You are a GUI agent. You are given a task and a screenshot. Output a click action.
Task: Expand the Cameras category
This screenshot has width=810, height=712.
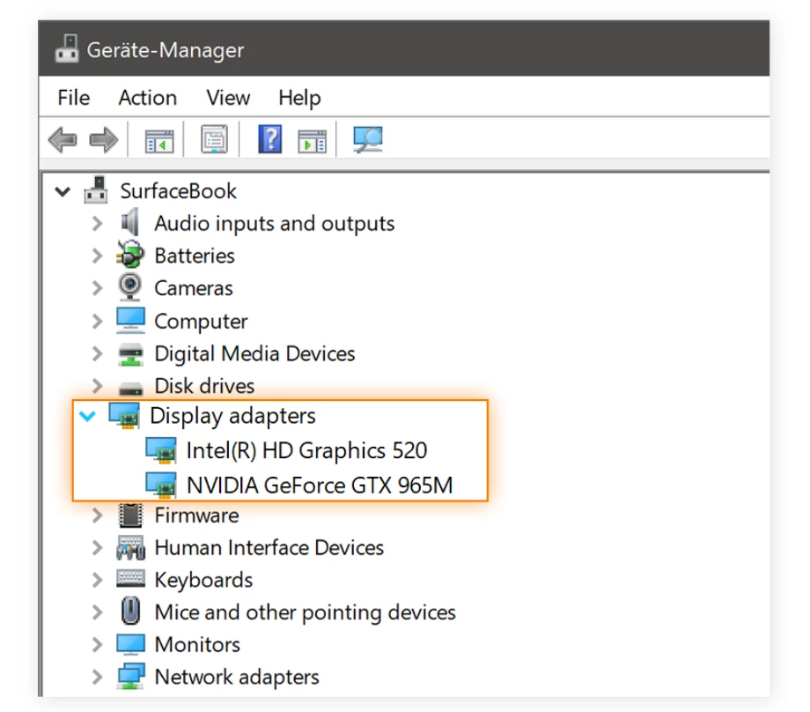(97, 288)
